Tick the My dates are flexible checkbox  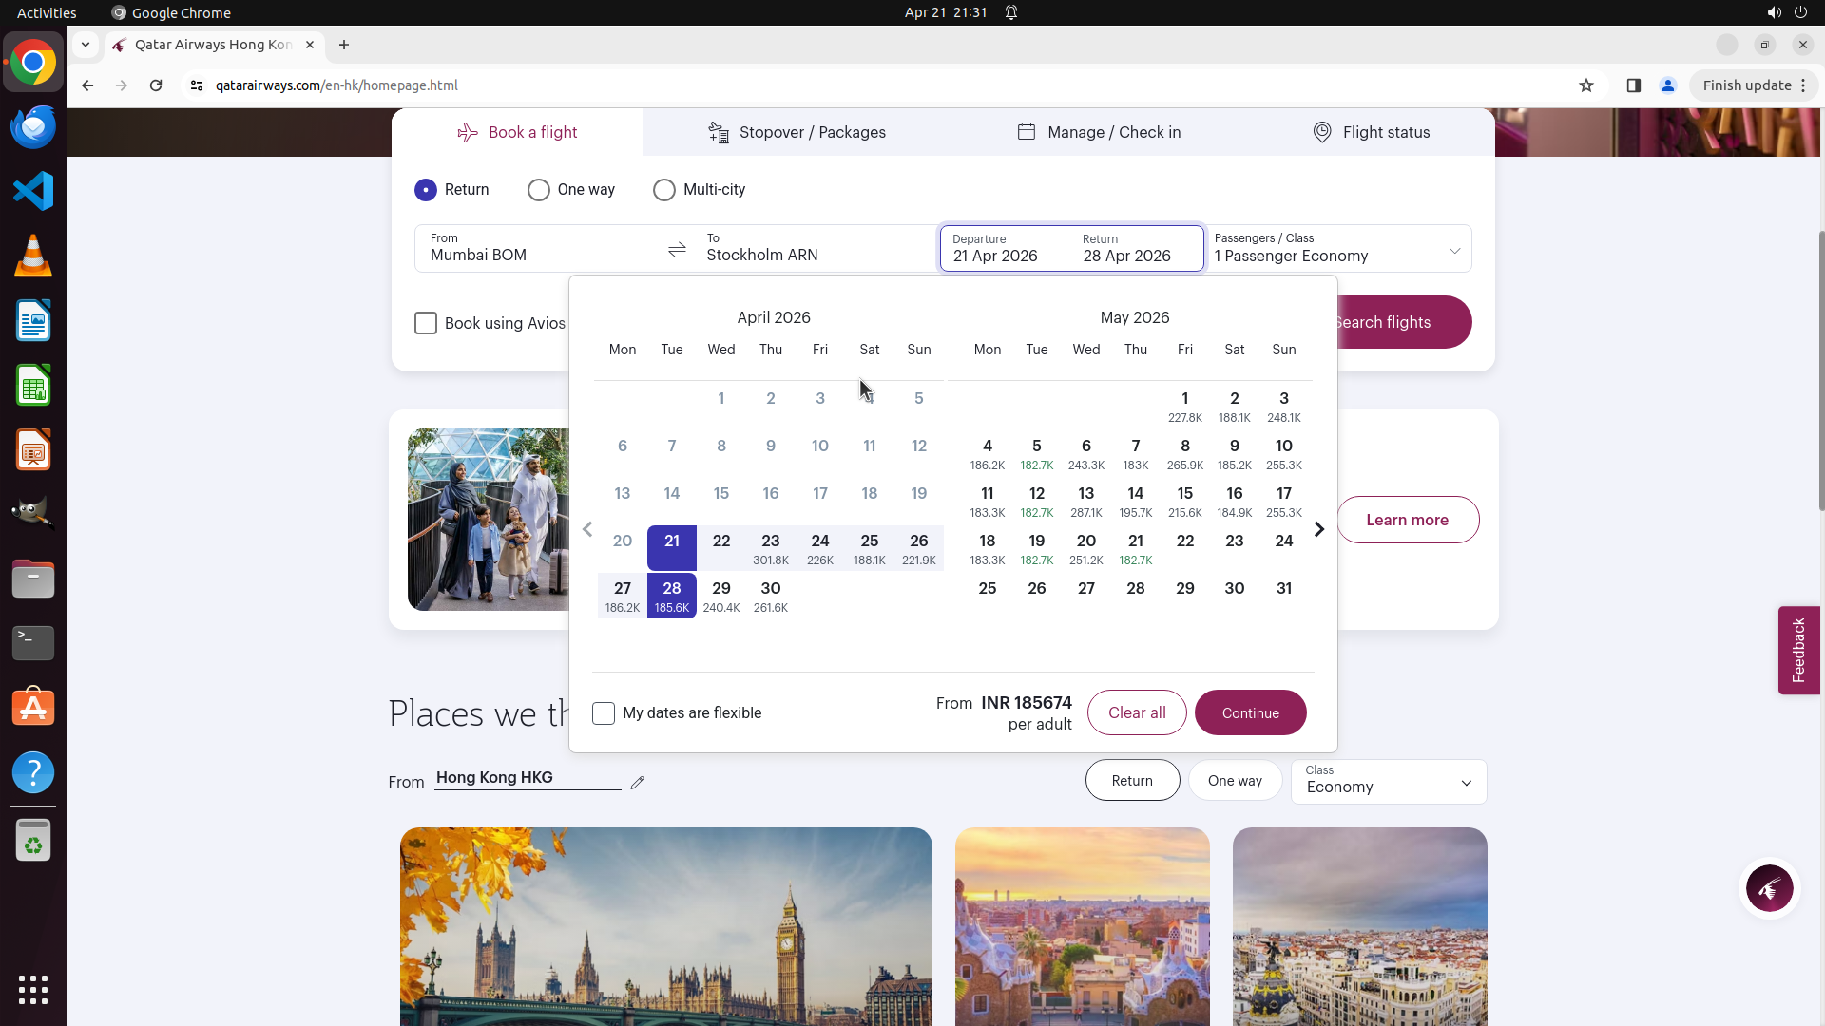click(x=604, y=713)
